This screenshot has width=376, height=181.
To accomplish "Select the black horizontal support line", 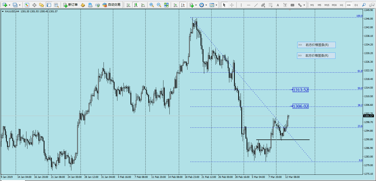I will point(283,140).
